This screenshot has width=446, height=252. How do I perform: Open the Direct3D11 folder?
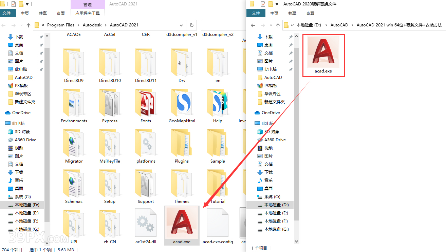point(146,66)
